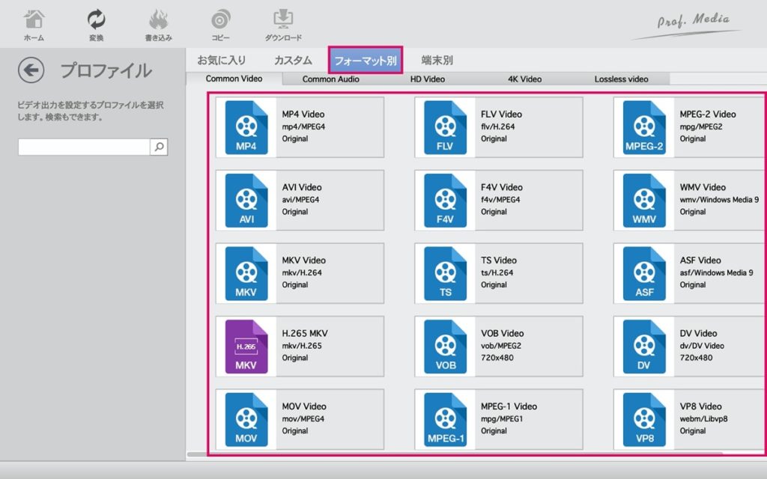The width and height of the screenshot is (767, 479).
Task: Click the 'mkv/H.265' codec text
Action: (302, 346)
